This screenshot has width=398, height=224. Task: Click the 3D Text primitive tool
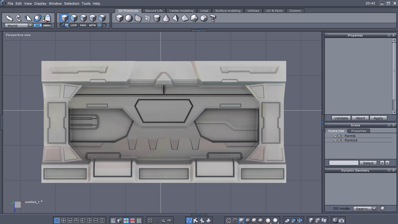(213, 18)
